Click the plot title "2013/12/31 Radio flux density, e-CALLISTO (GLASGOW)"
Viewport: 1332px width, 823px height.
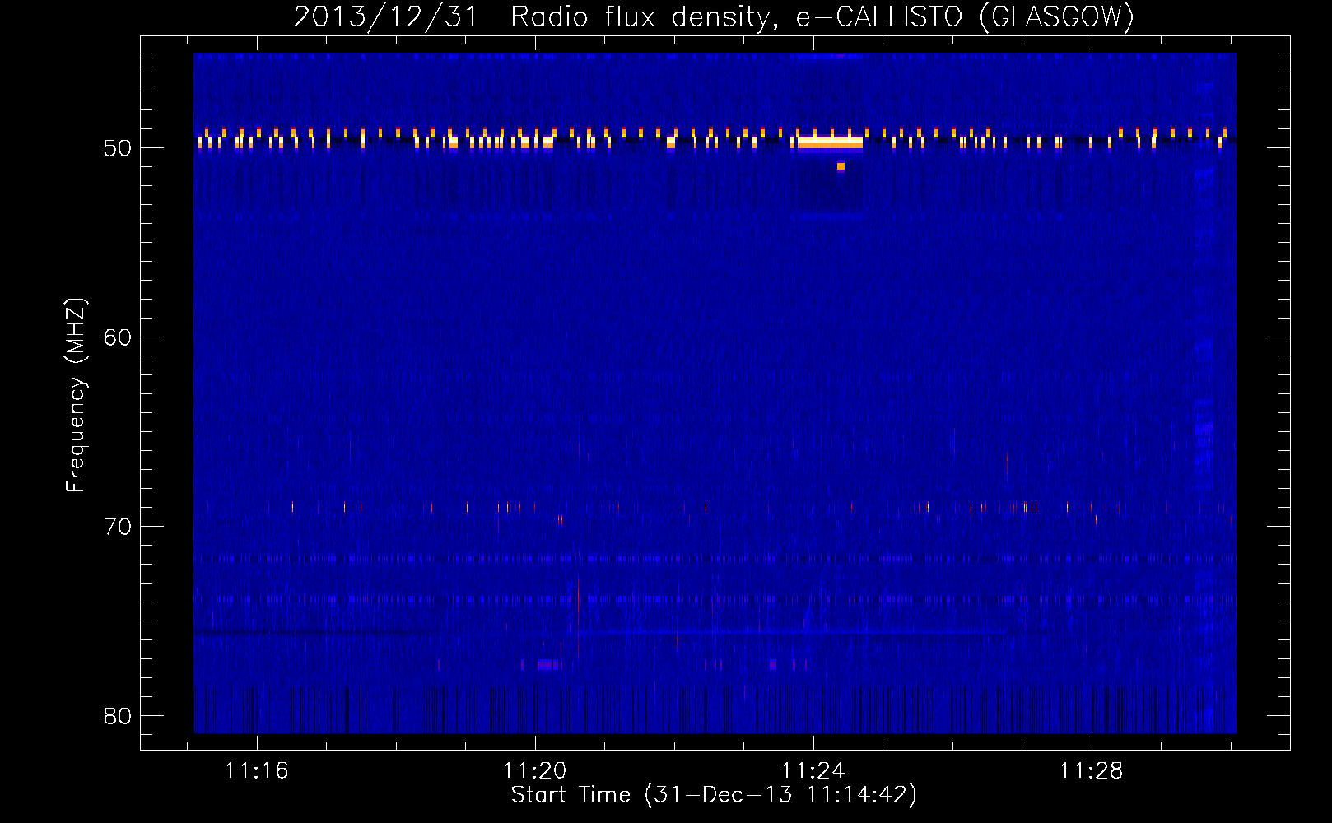click(714, 16)
